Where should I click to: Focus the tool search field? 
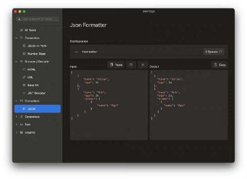(x=37, y=19)
